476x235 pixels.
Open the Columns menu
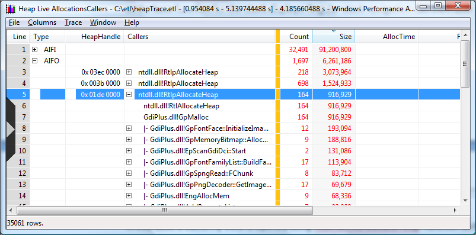pos(42,22)
